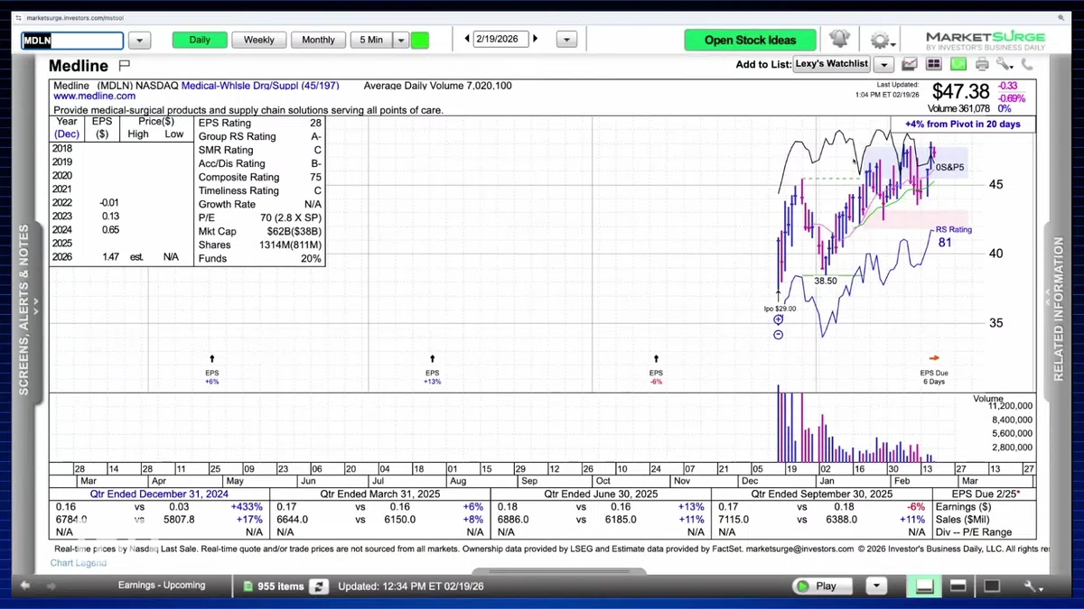Open the symbol history dropdown beside MDLN
The height and width of the screenshot is (609, 1084).
pos(139,40)
